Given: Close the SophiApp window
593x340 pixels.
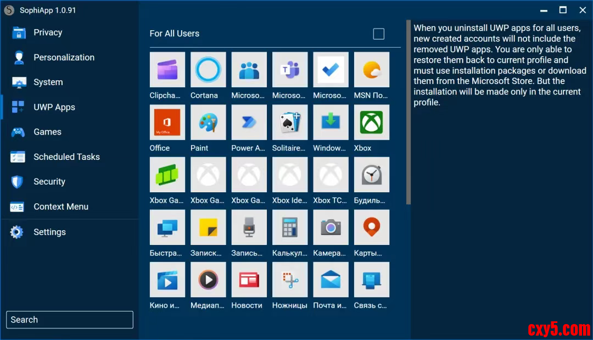Looking at the screenshot, I should (x=583, y=10).
